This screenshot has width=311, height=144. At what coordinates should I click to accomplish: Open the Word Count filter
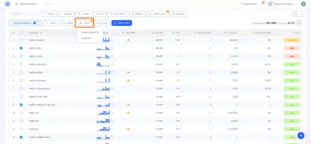click(x=118, y=14)
